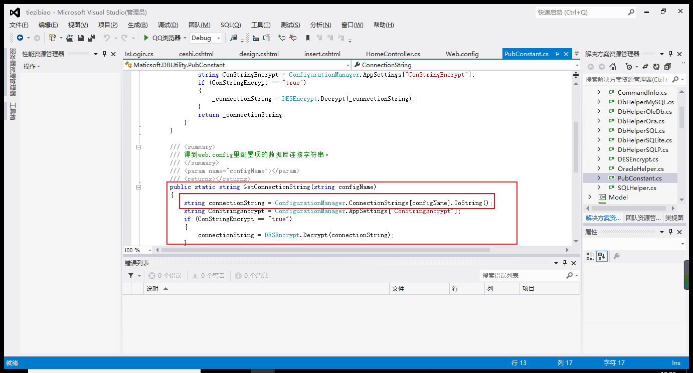
Task: Pin the performance explorer panel
Action: click(105, 54)
